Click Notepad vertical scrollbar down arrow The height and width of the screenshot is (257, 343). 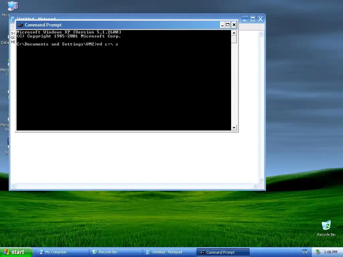tap(261, 180)
